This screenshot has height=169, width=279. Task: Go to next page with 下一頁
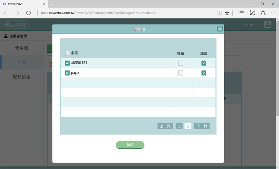pyautogui.click(x=202, y=126)
